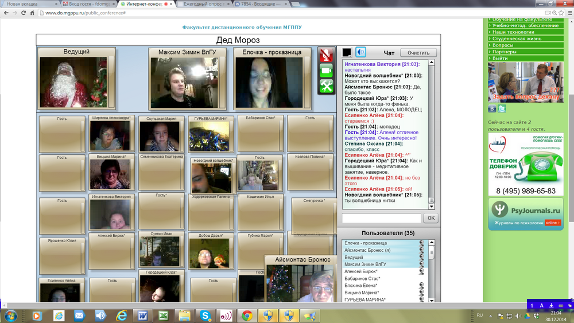
Task: Switch to the Ежегодный опрос browser tab
Action: pos(203,4)
